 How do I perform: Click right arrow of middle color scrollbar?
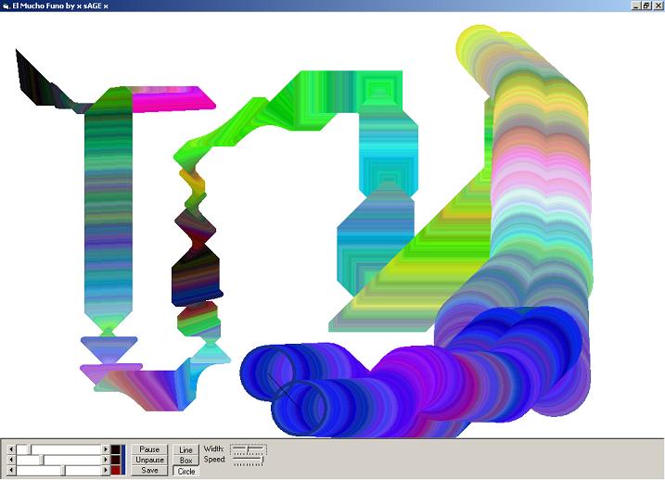pyautogui.click(x=105, y=460)
